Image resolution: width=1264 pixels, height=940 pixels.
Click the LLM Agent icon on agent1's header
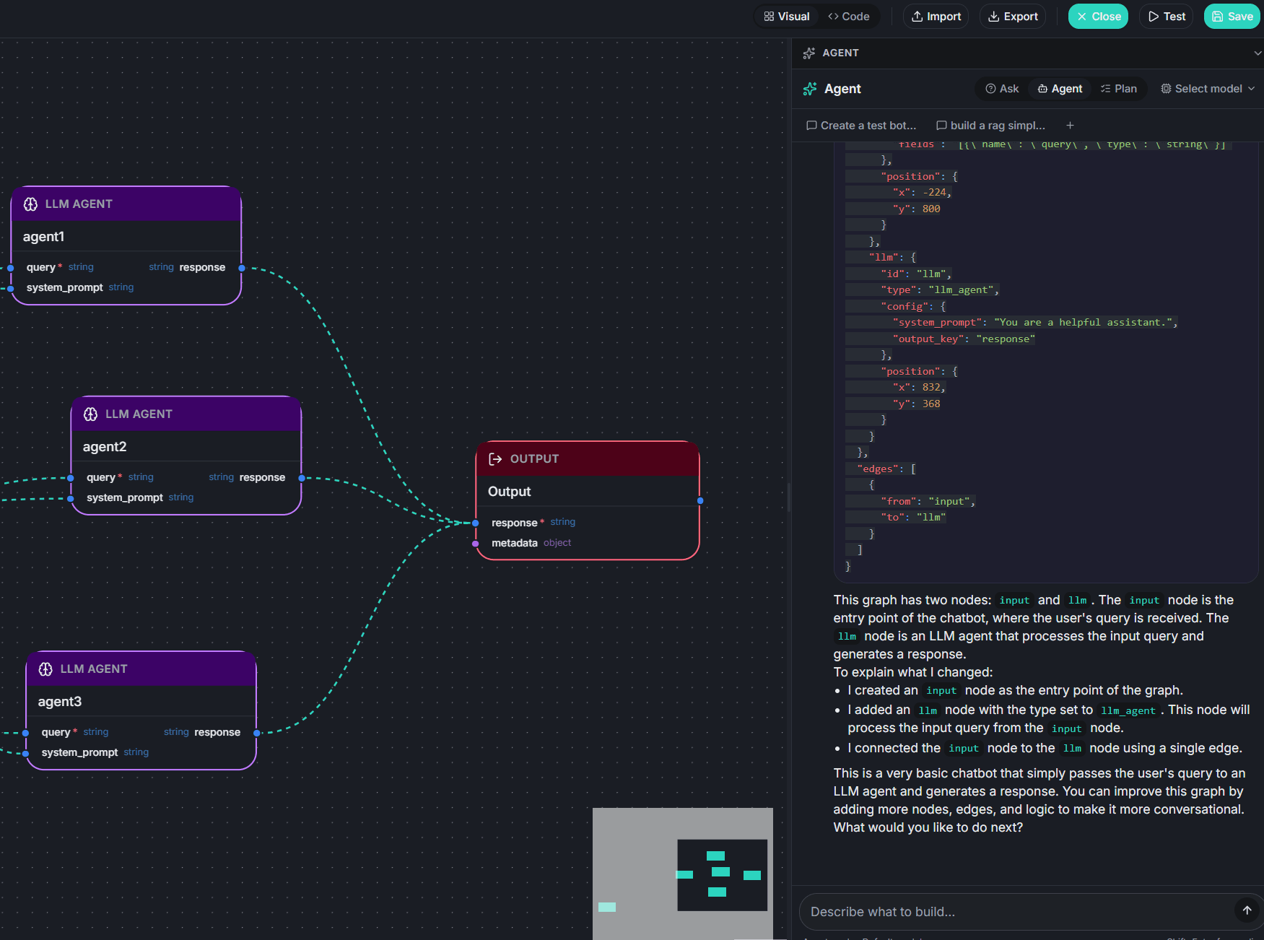click(x=30, y=204)
